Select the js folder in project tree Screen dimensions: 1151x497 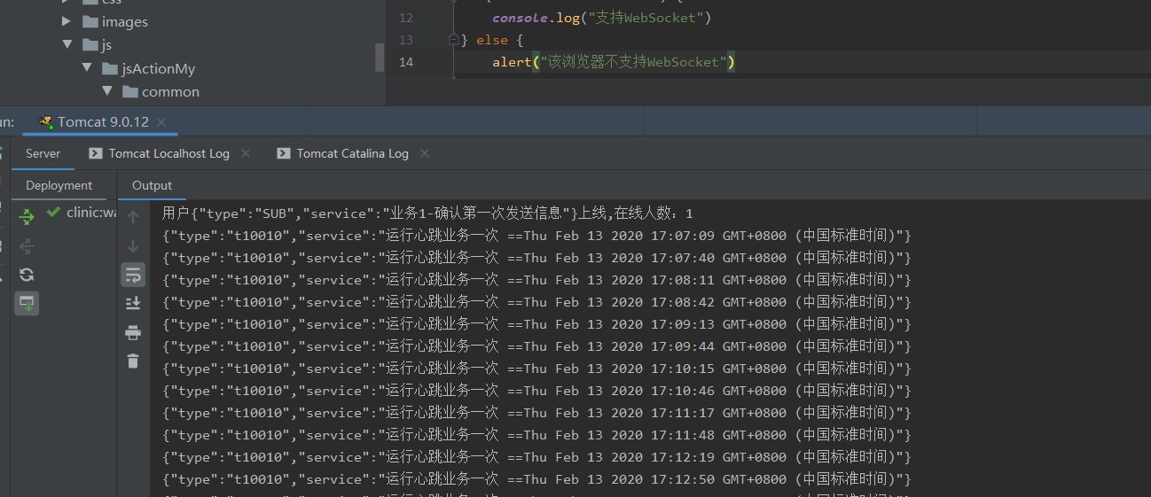coord(106,44)
